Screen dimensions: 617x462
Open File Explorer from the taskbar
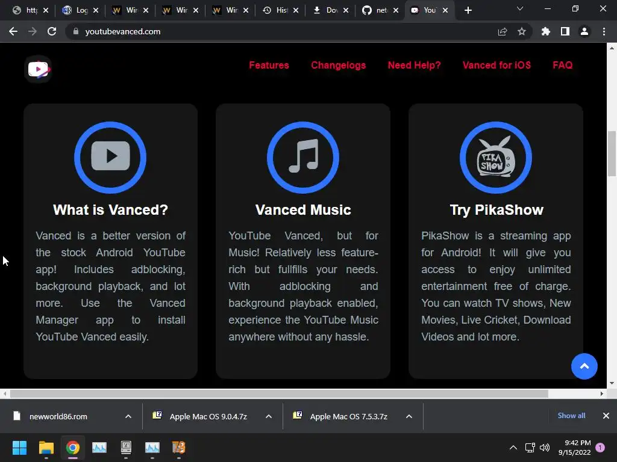tap(46, 448)
